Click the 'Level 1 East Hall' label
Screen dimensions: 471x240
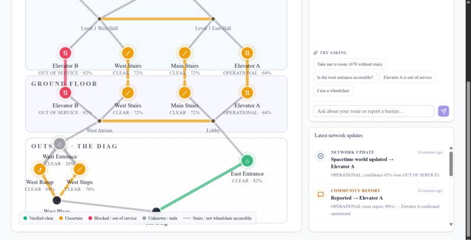tap(213, 28)
